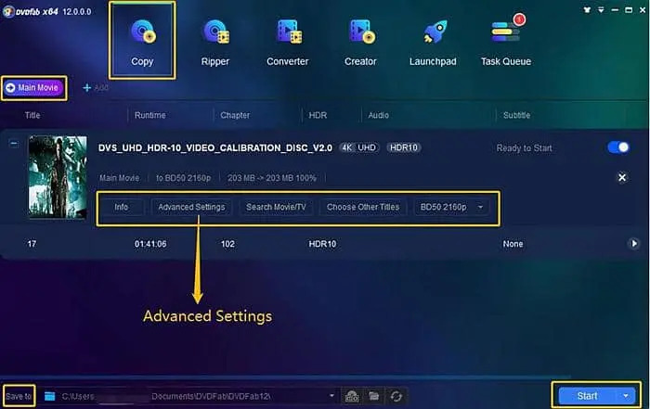Click the title number 17

[32, 244]
